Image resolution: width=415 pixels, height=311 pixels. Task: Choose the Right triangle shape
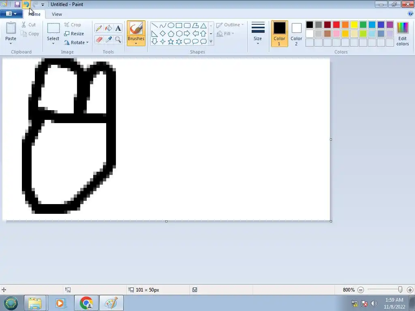154,34
